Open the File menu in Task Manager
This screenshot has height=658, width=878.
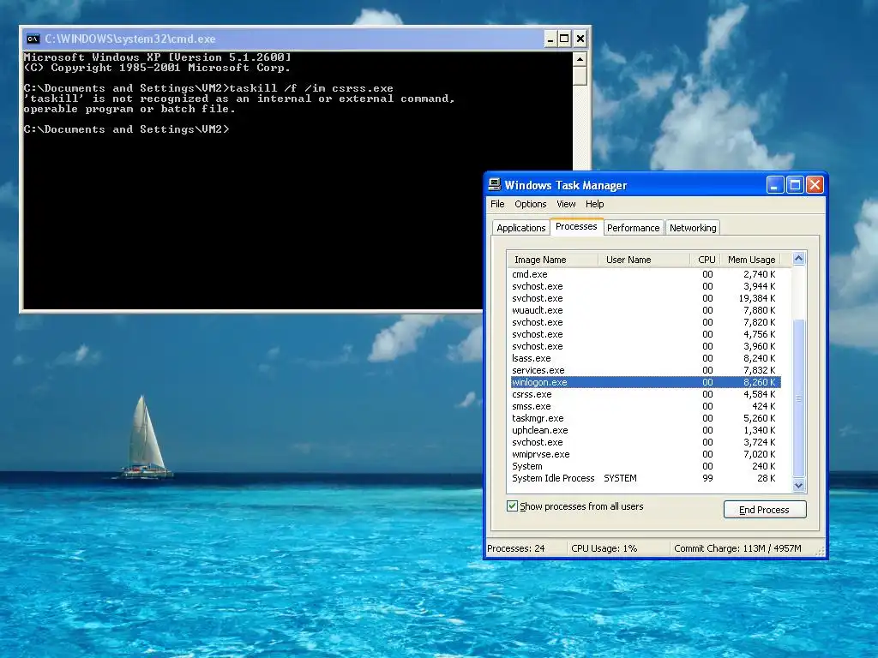[x=497, y=204]
